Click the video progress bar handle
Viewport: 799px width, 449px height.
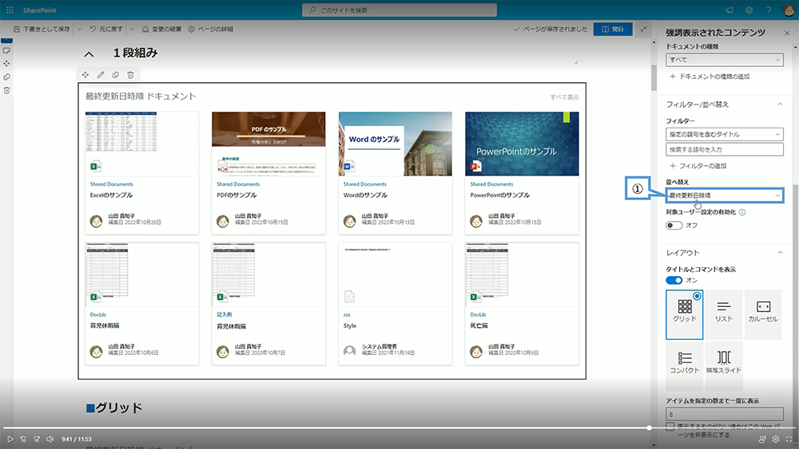click(x=649, y=428)
